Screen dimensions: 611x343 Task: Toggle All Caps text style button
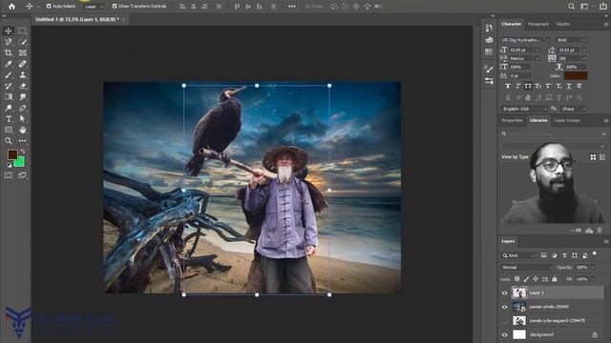point(528,87)
